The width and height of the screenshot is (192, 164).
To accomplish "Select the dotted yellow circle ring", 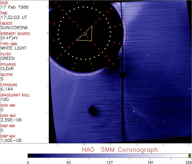I will pos(110,32).
